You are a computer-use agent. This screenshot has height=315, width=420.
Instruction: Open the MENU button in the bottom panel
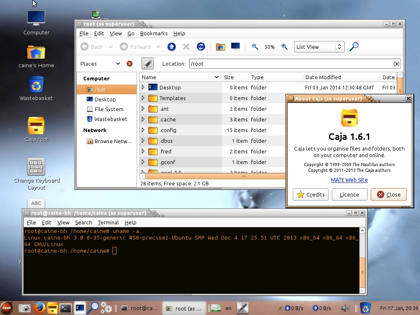tap(7, 308)
